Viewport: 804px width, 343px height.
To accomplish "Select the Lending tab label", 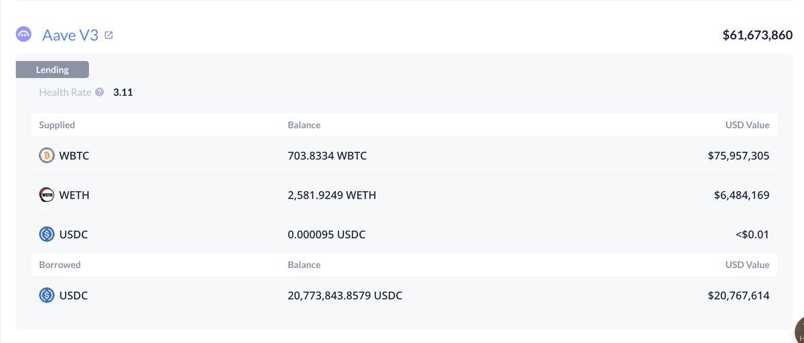I will 52,69.
